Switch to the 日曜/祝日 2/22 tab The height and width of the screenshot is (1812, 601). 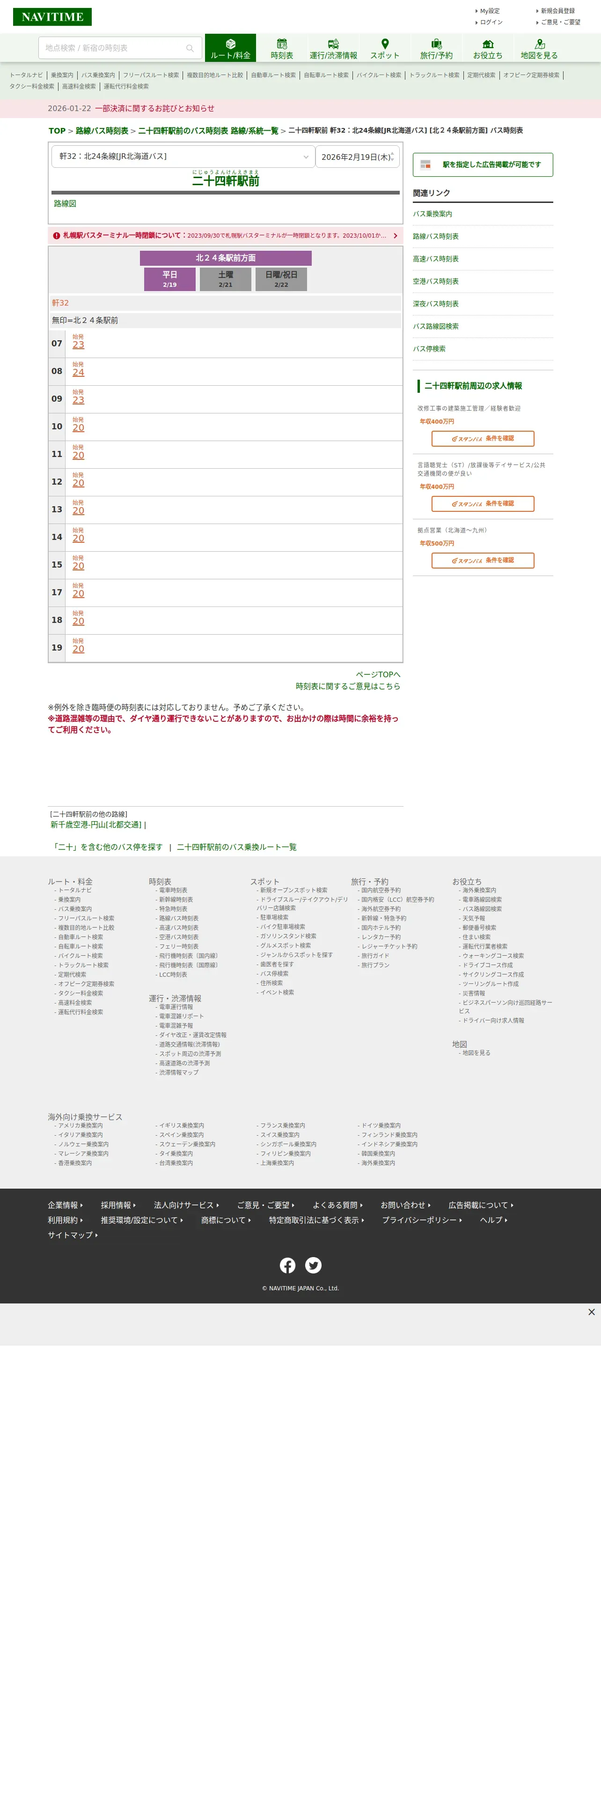tap(281, 279)
